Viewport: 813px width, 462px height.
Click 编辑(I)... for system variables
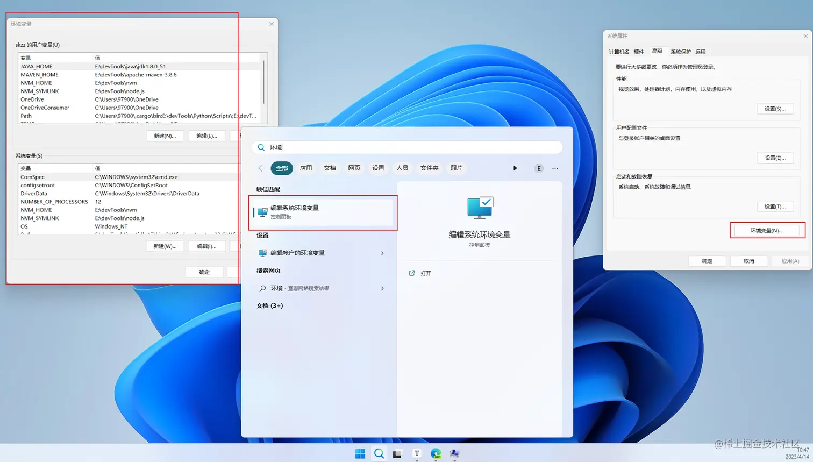(x=206, y=246)
